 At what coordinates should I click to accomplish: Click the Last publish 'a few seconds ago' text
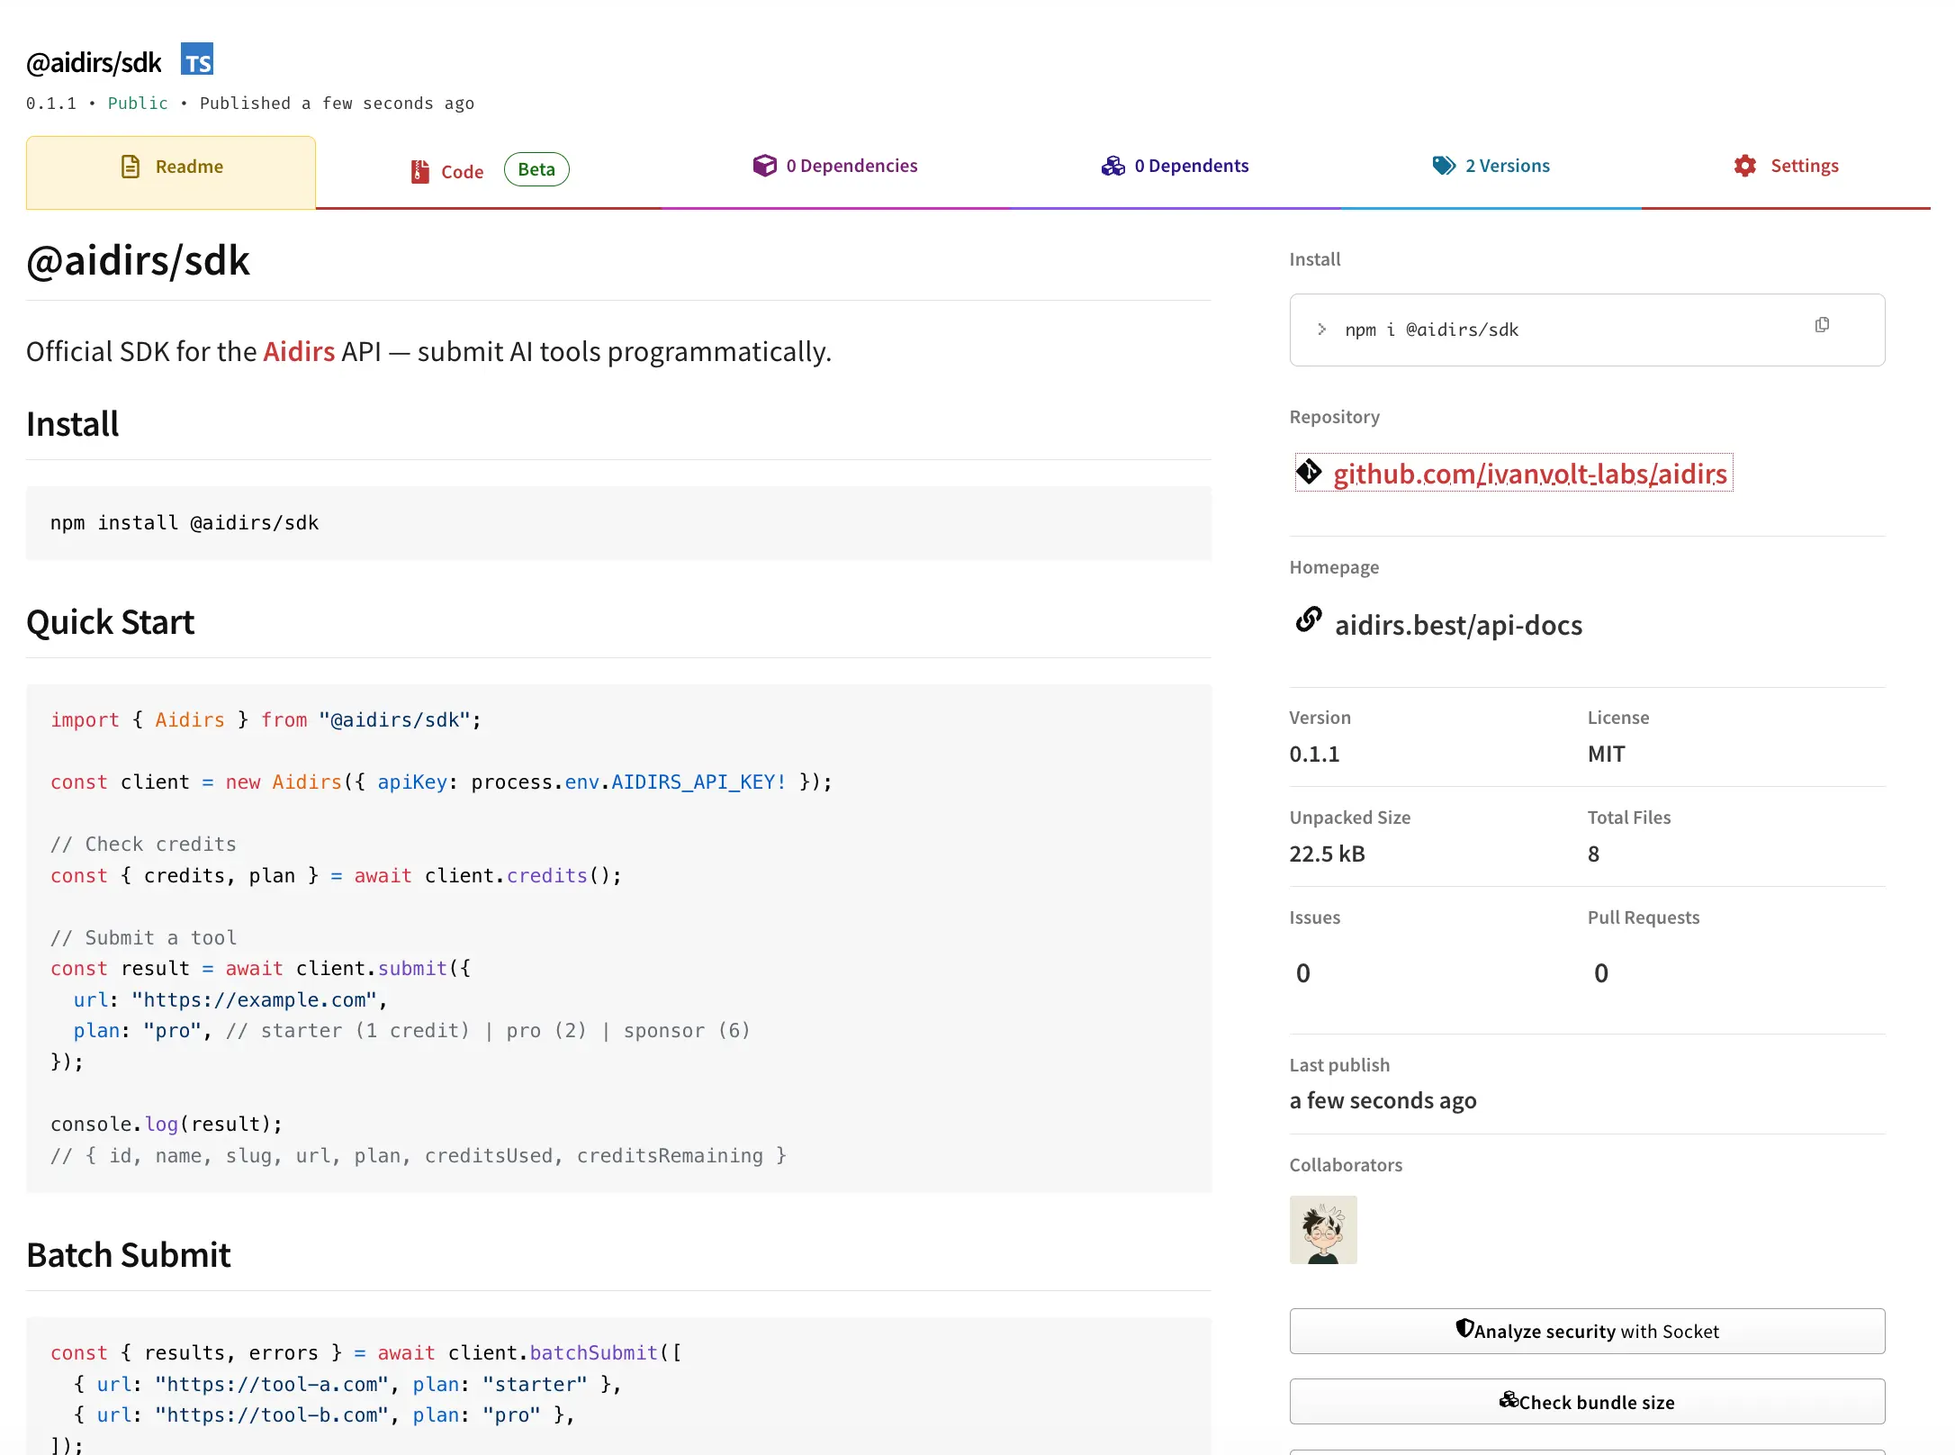1383,1100
